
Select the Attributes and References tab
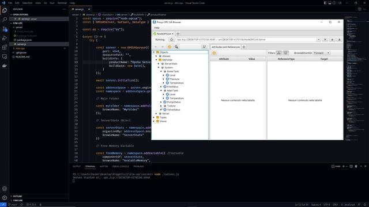pos(225,47)
